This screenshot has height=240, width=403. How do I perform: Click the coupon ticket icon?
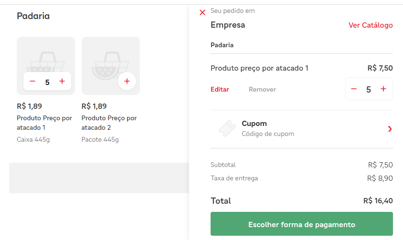click(227, 128)
